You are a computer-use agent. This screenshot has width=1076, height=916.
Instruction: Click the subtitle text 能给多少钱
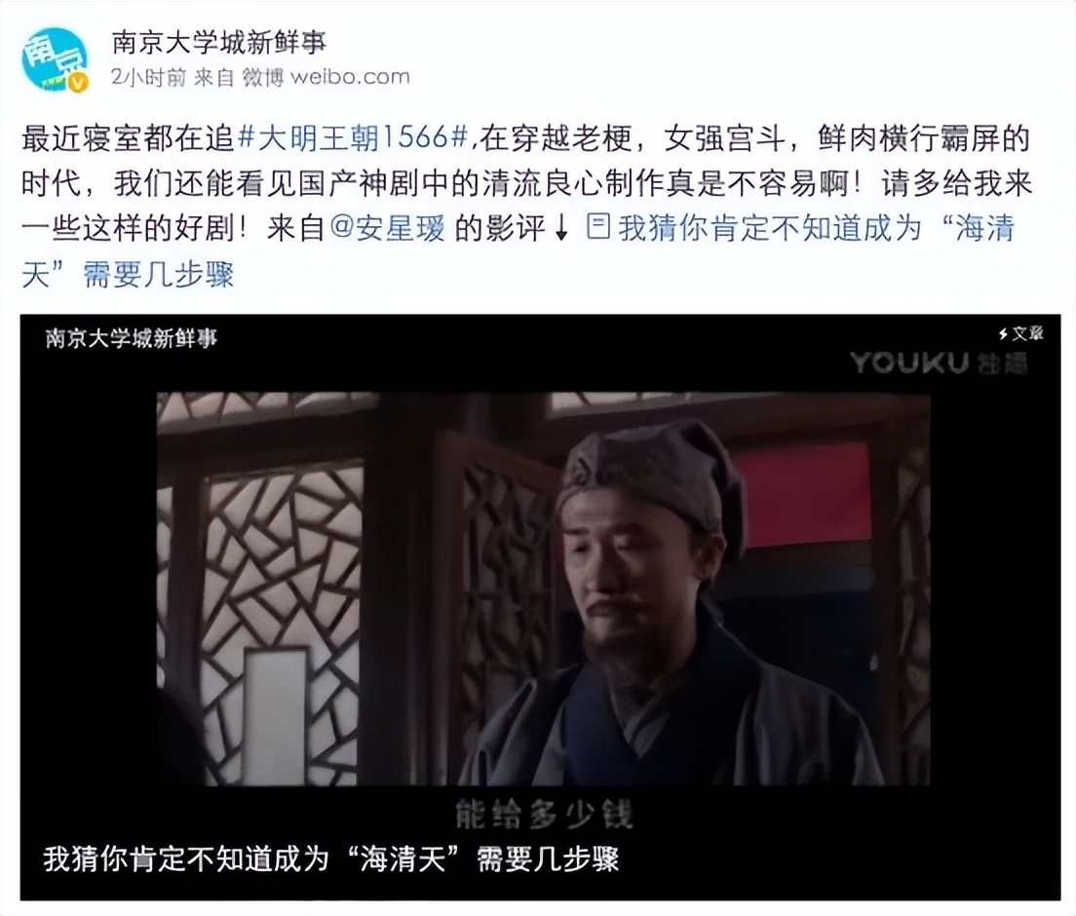point(543,815)
